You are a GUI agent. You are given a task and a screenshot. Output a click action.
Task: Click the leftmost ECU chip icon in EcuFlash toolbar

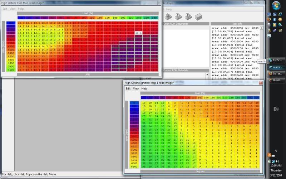point(168,16)
